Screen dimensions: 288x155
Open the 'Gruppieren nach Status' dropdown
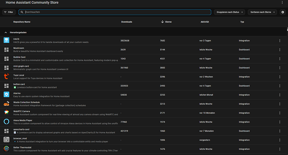[230, 12]
